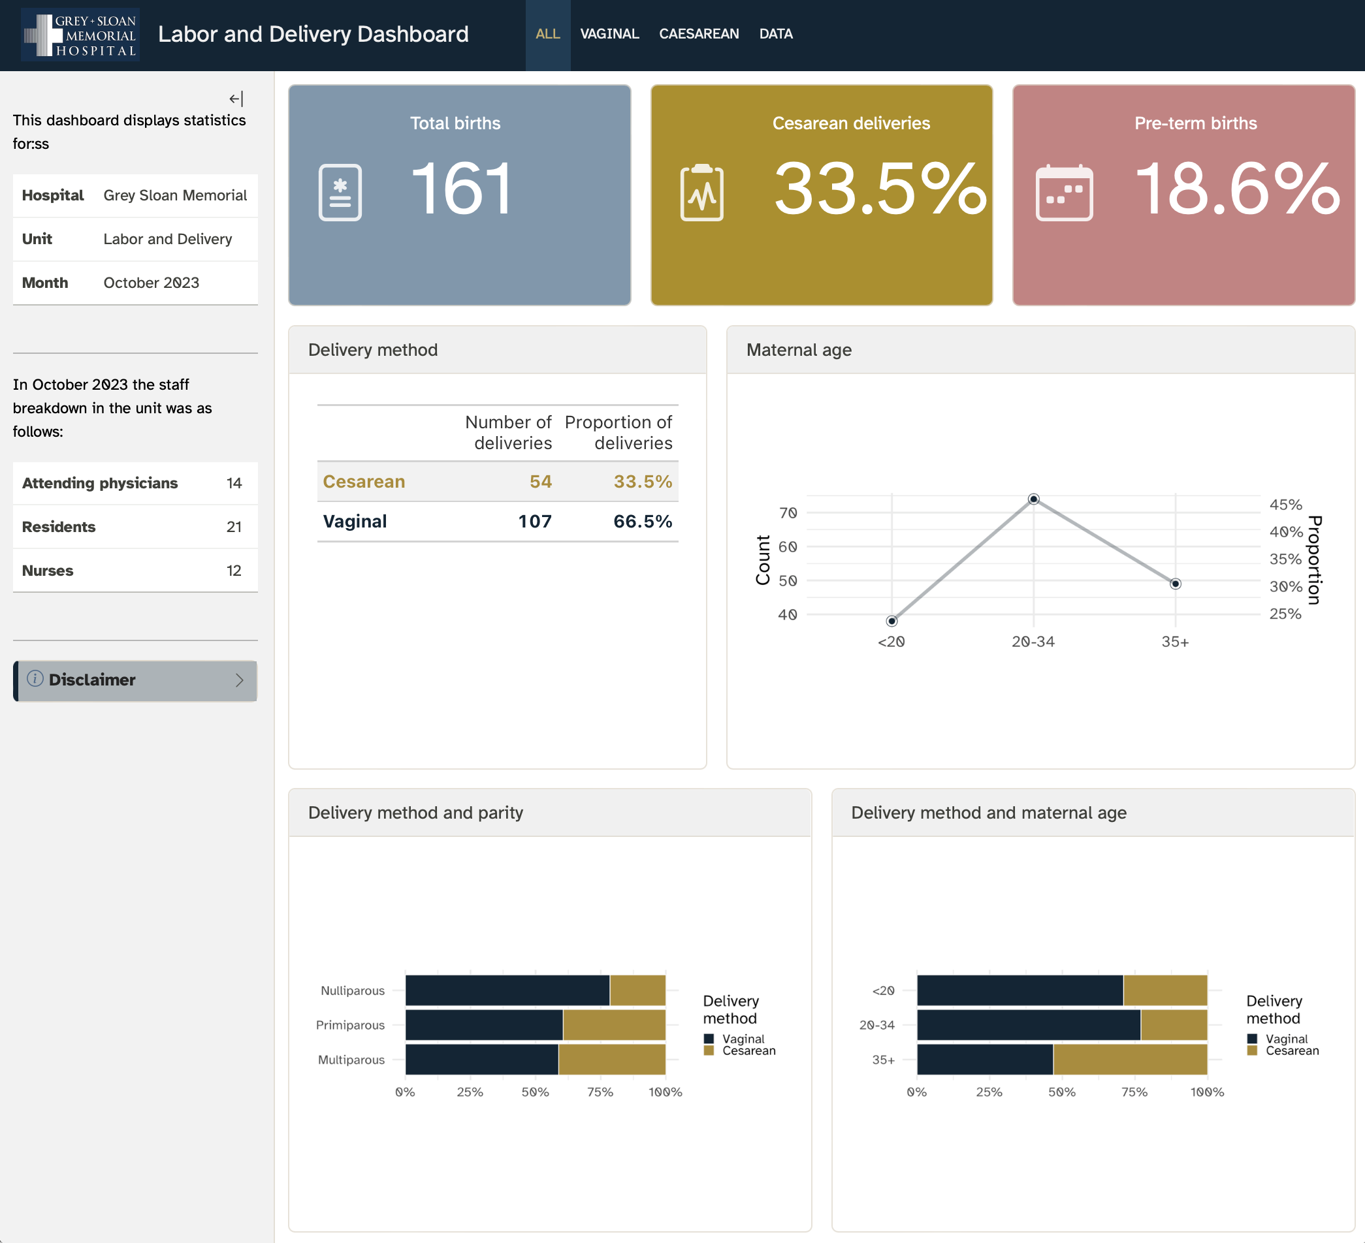Click Vaginal legend swatch in parity chart
This screenshot has height=1243, width=1365.
[709, 1039]
